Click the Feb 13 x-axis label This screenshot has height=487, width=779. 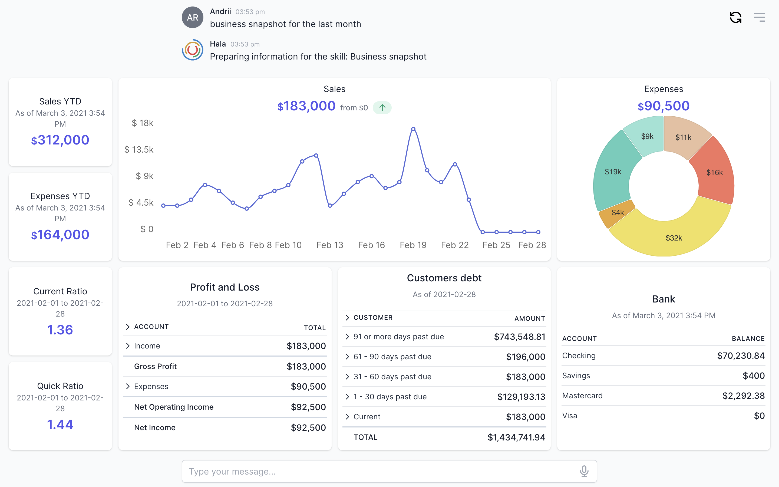pos(330,245)
